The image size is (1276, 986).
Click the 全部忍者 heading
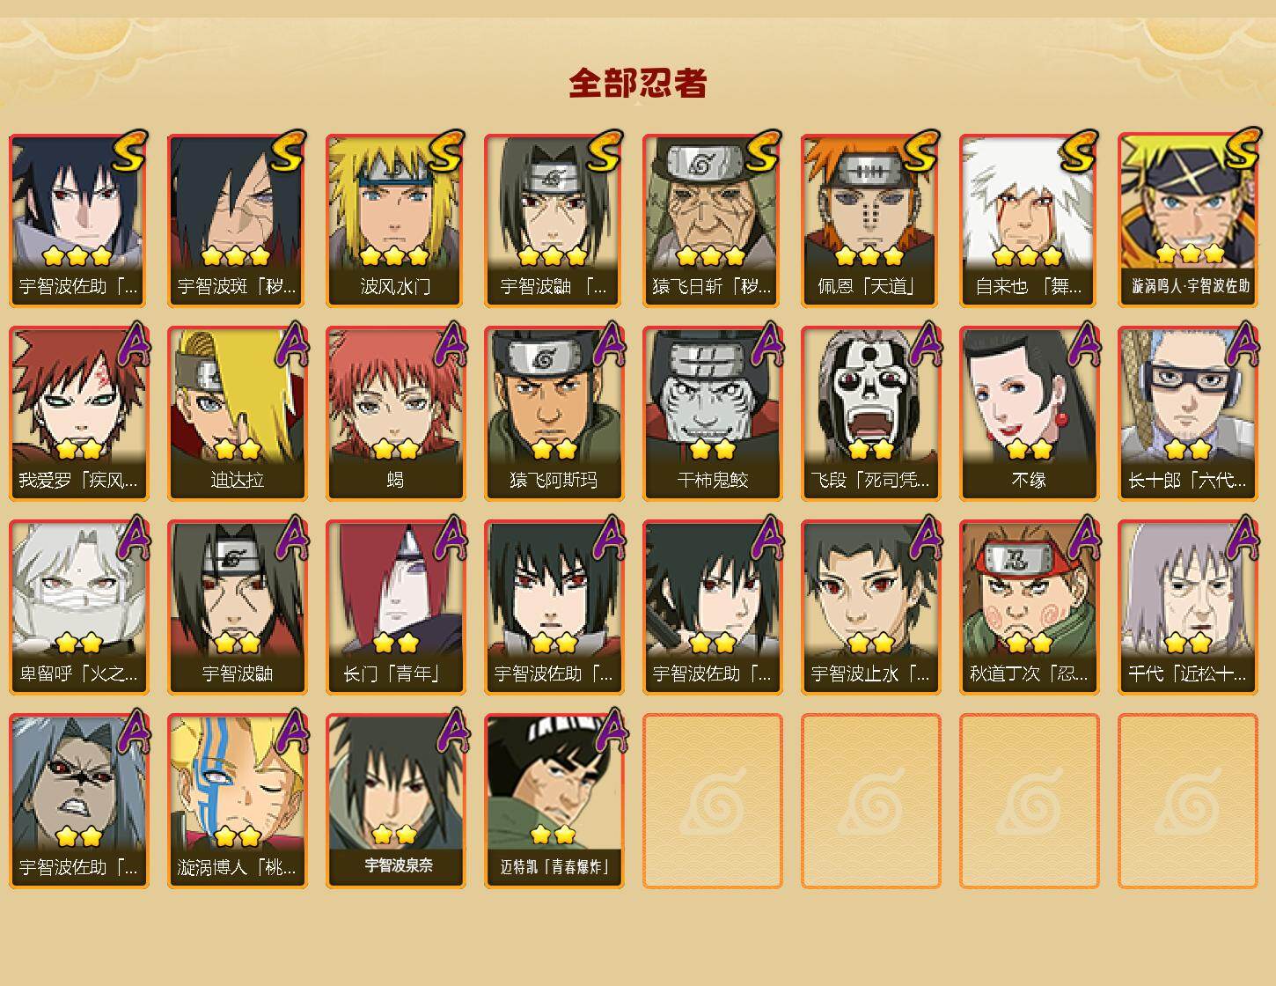[638, 84]
